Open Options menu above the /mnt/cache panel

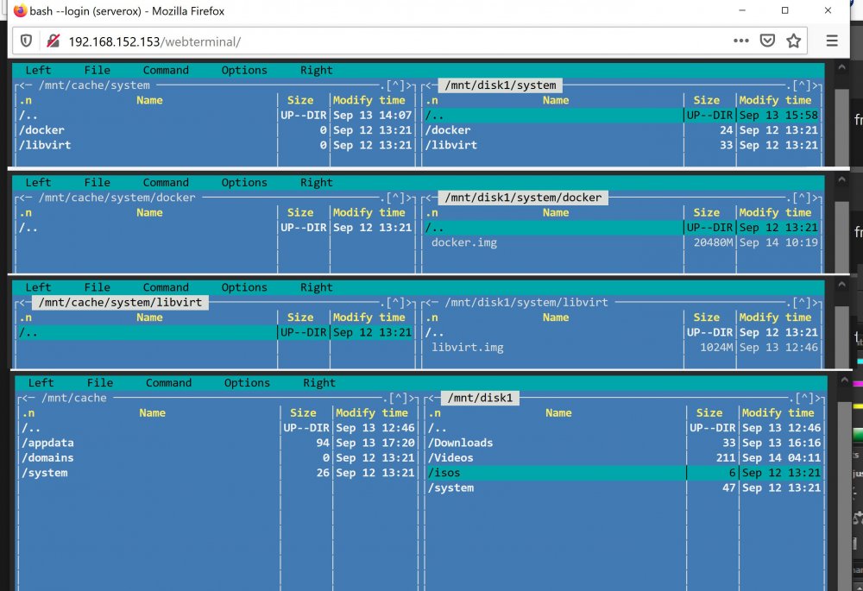click(x=247, y=382)
